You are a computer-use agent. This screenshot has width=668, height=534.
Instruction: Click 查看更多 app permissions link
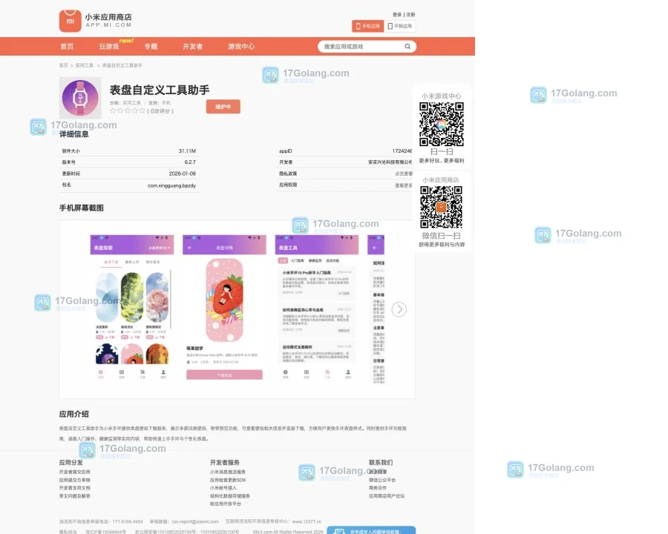[x=404, y=185]
